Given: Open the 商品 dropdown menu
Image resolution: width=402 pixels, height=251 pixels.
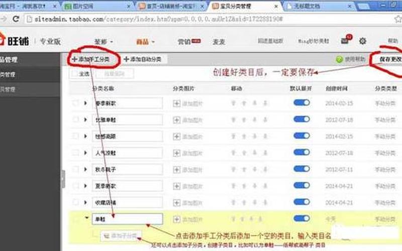Looking at the screenshot, I should pyautogui.click(x=145, y=42).
